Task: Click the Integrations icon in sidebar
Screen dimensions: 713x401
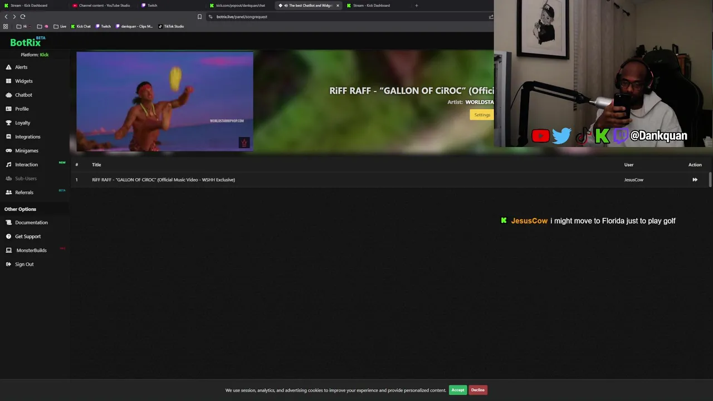Action: [x=8, y=136]
